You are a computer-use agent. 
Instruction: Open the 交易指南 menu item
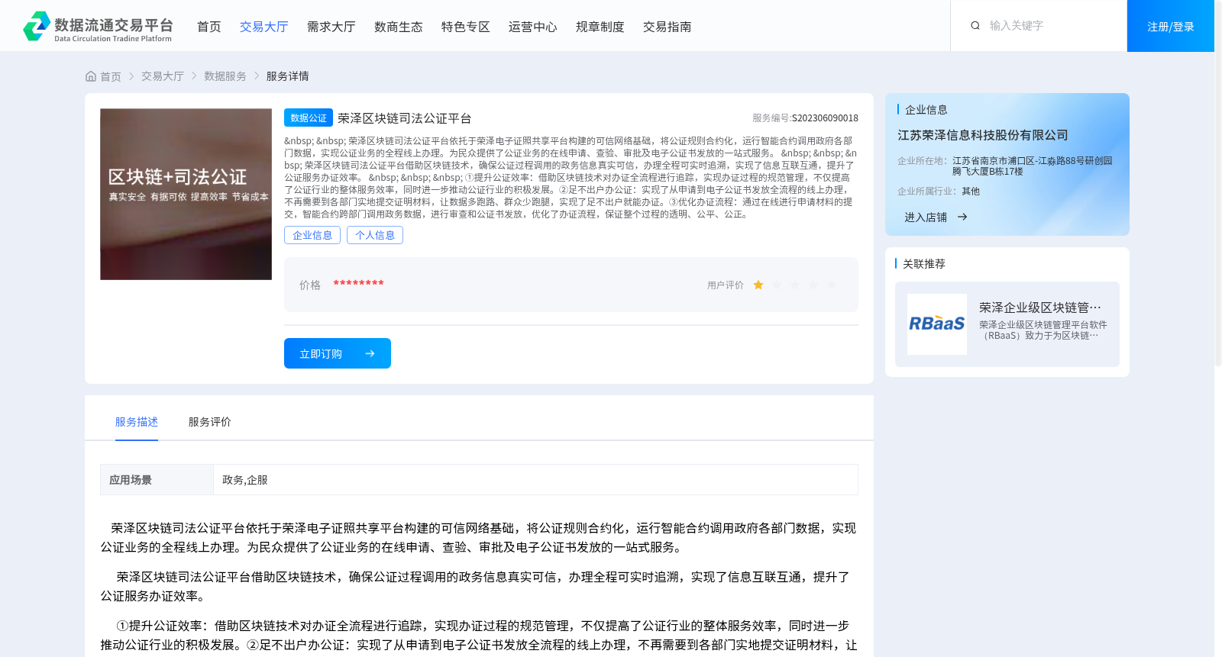(x=668, y=27)
